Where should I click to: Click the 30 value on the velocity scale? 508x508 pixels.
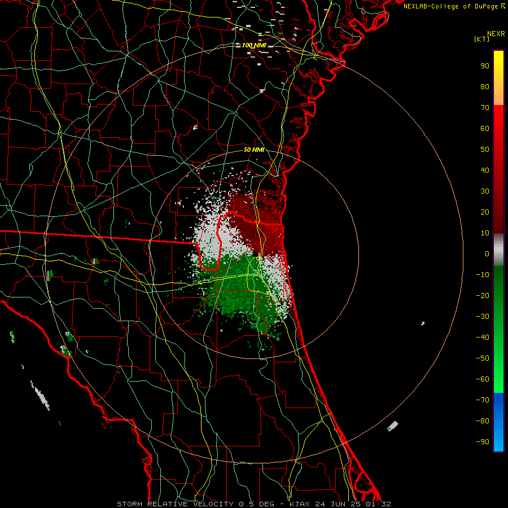(485, 191)
